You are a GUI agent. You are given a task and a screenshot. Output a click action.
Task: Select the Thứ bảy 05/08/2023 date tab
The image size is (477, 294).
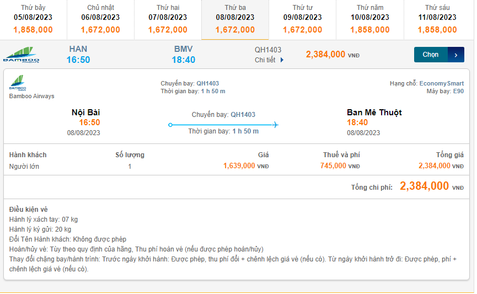pos(33,20)
